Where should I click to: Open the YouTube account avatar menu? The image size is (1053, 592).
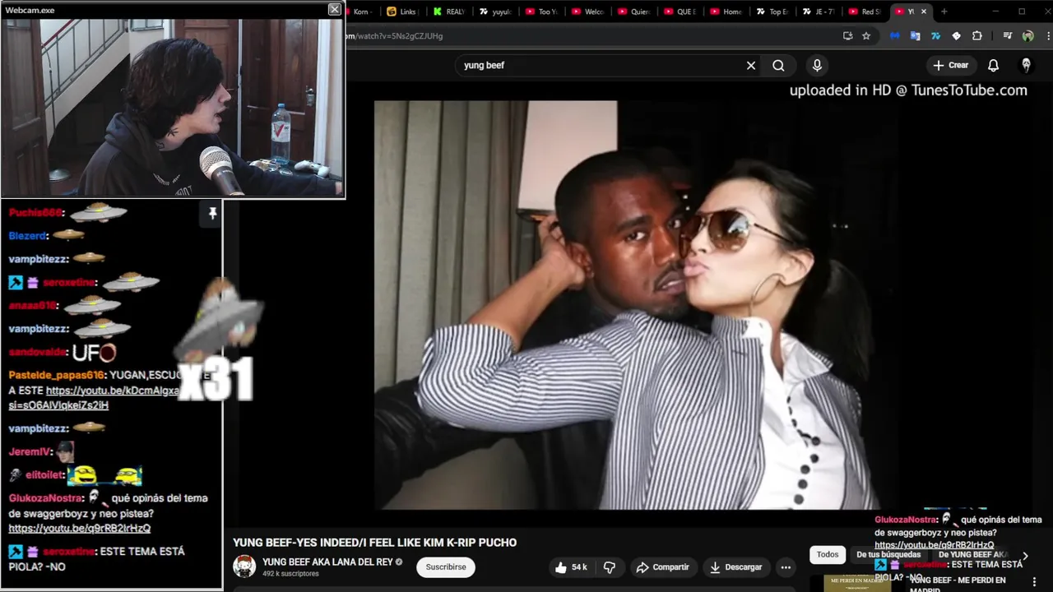(1026, 65)
